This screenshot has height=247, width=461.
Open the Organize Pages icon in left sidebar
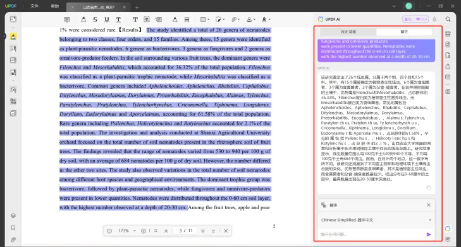coord(13,60)
